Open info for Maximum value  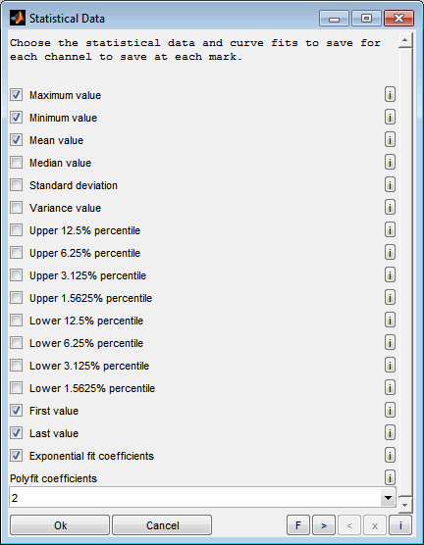(390, 94)
